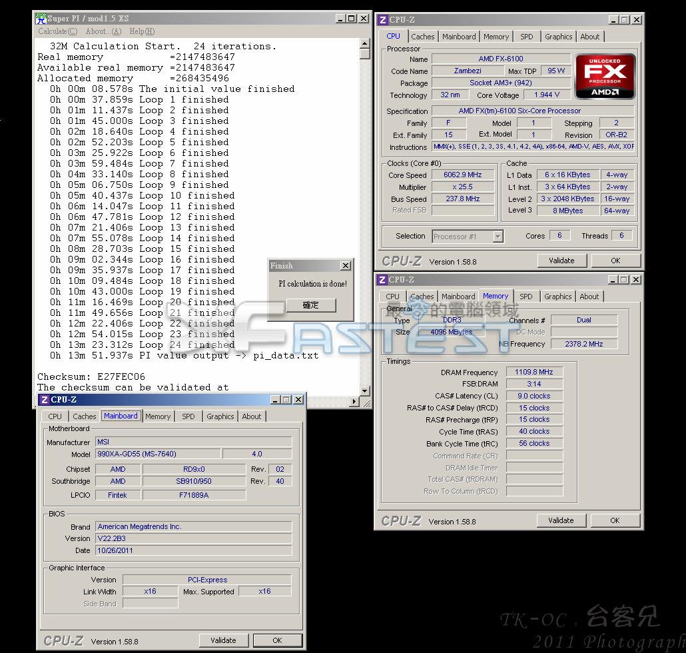The image size is (686, 653).
Task: Click the FSB:DRAM ratio value 3:14
Action: [534, 384]
